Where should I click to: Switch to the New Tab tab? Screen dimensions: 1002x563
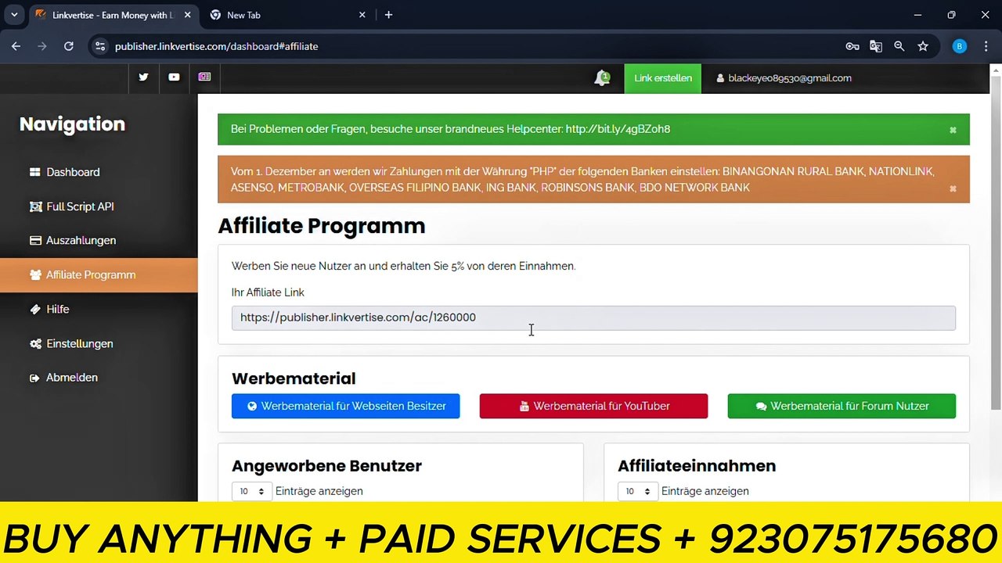click(x=288, y=15)
